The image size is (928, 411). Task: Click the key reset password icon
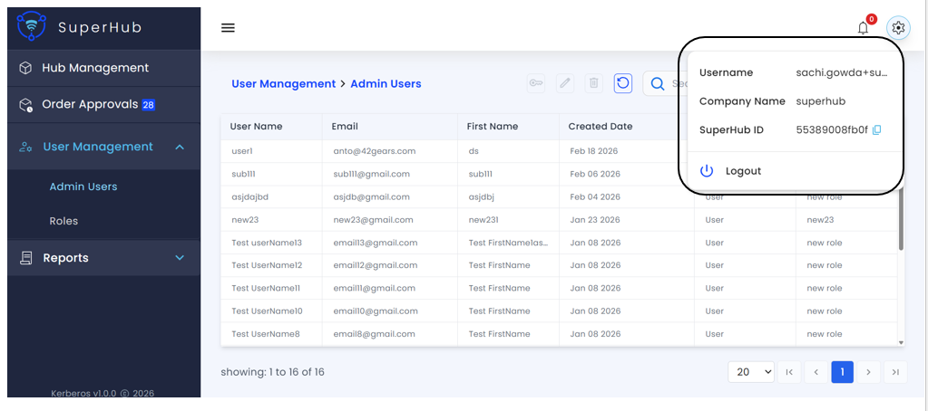[535, 83]
